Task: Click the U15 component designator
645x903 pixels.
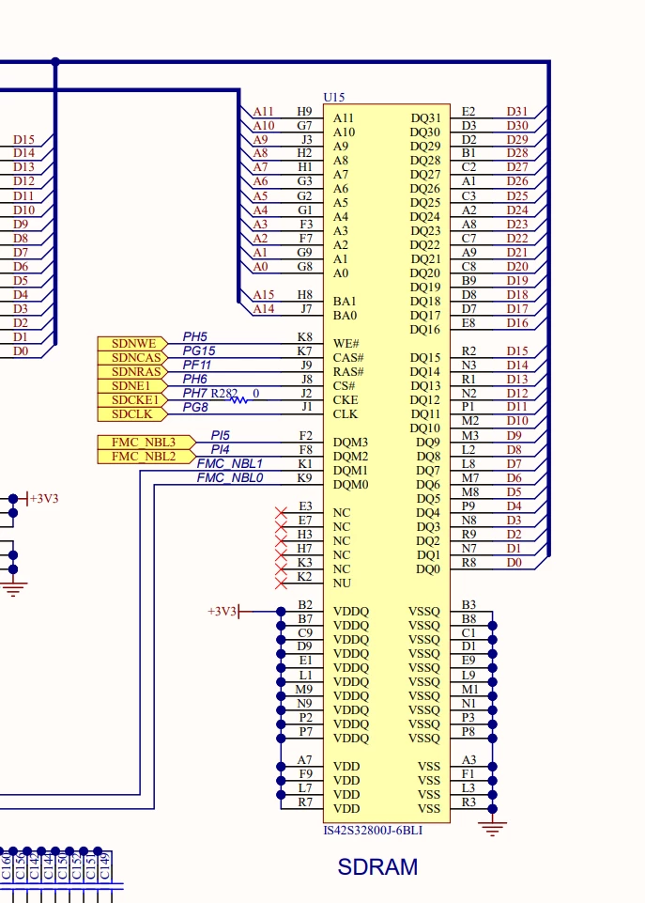Action: [333, 98]
